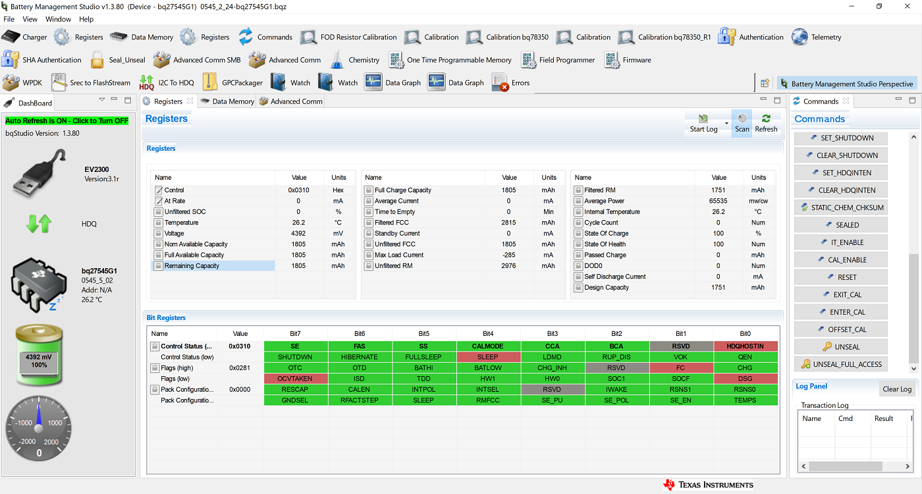Viewport: 922px width, 494px height.
Task: Turn off Auto Refresh in the DashBoard
Action: click(x=67, y=121)
